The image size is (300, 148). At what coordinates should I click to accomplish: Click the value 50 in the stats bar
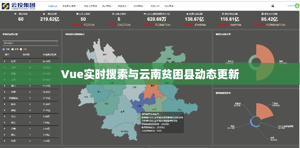[x=83, y=19]
